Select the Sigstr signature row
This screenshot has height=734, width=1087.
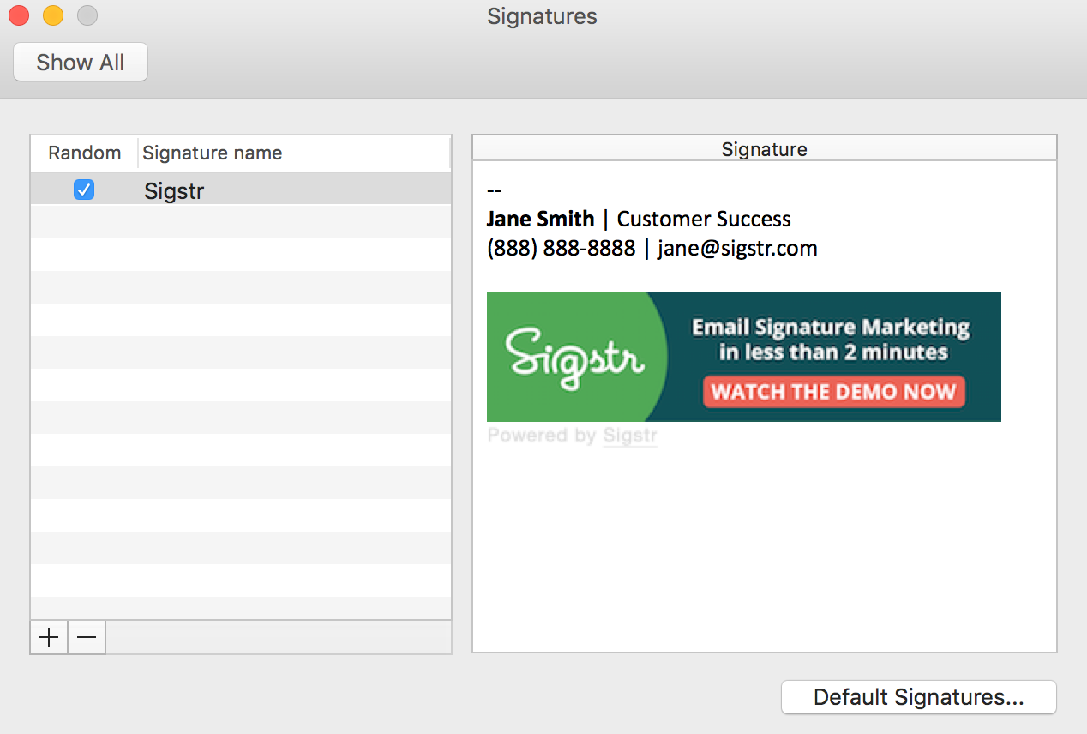click(x=241, y=190)
